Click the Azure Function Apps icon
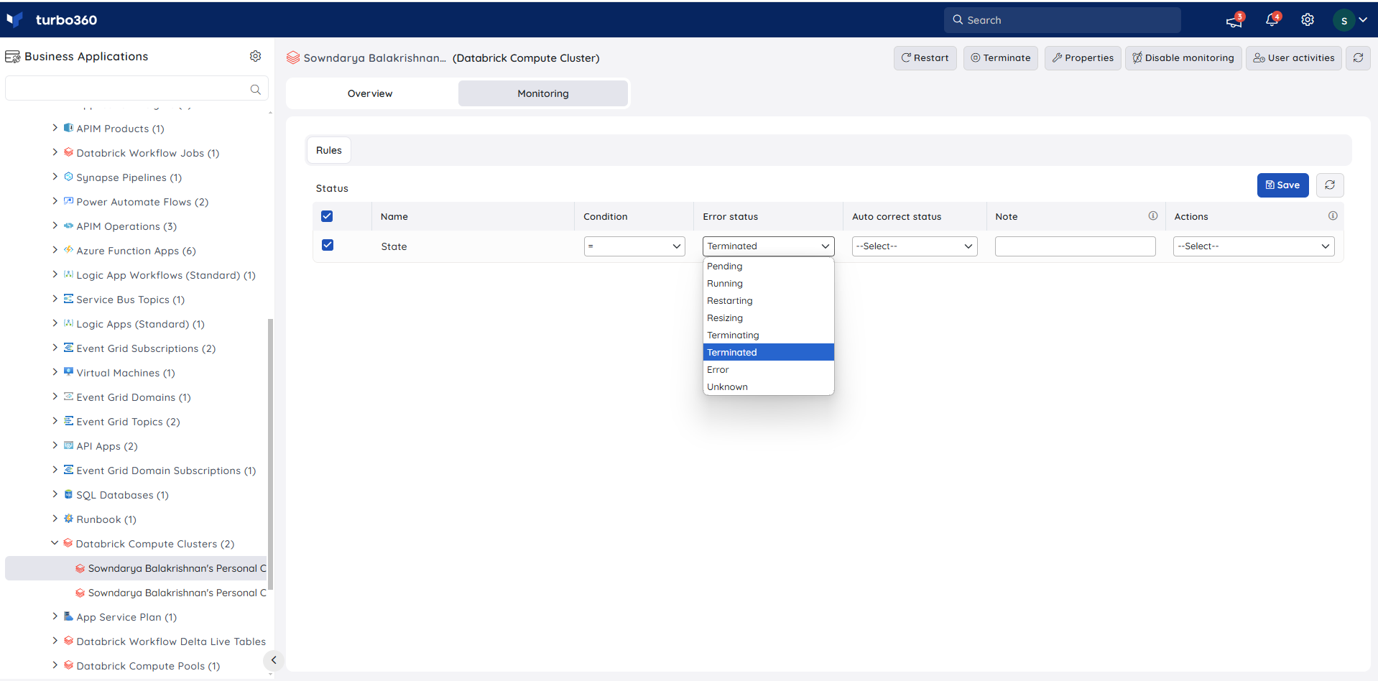The height and width of the screenshot is (681, 1378). point(68,250)
